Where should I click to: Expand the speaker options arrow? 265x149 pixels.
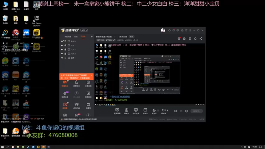tap(168, 111)
